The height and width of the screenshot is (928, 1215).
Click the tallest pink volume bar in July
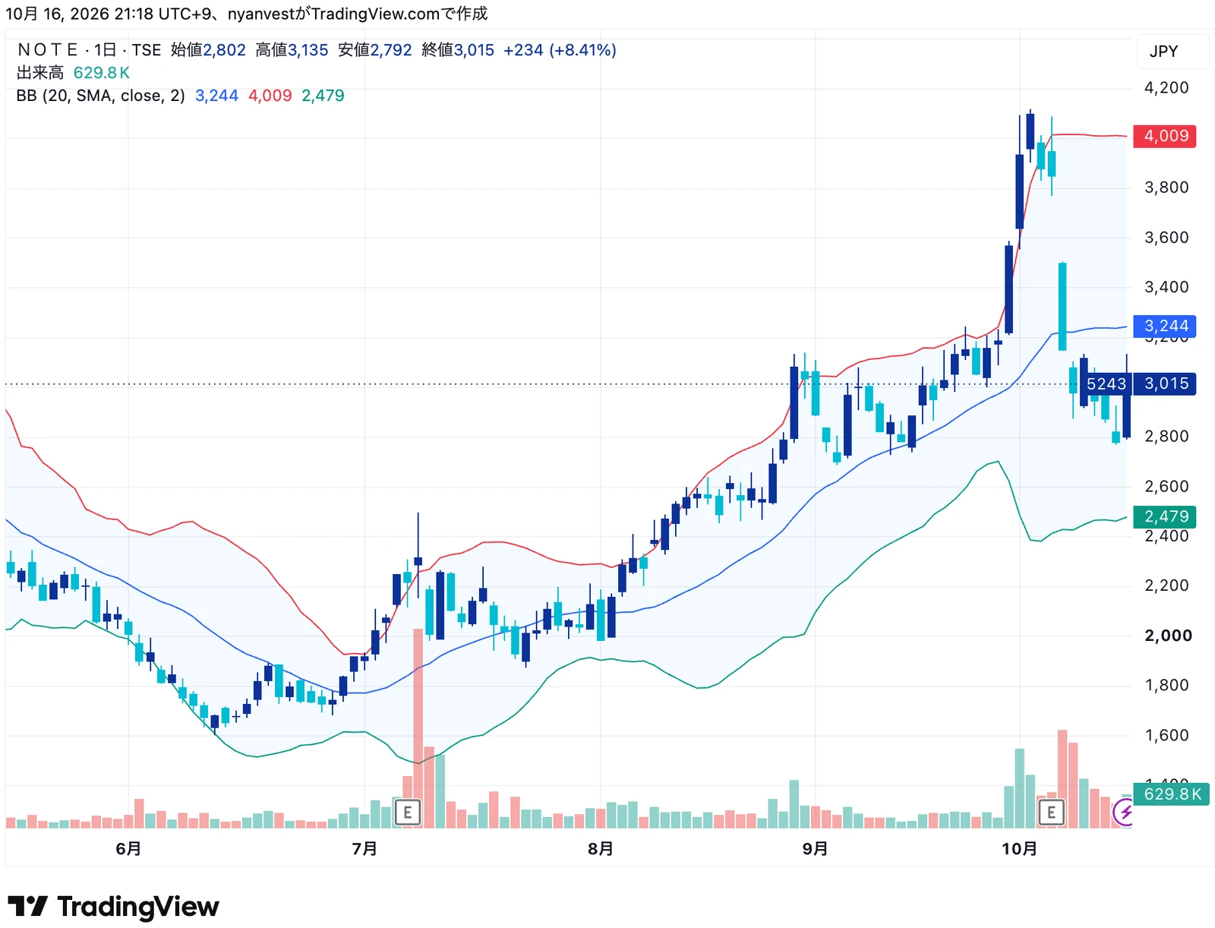pos(418,728)
